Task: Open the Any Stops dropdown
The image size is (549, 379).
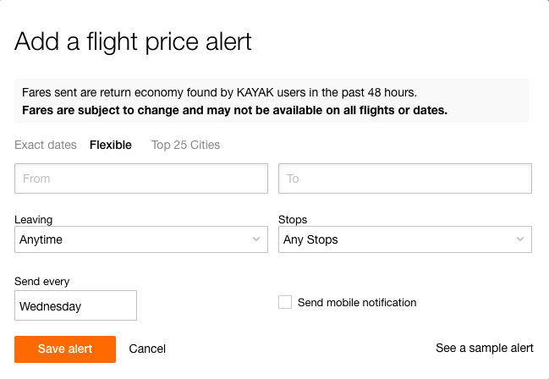Action: coord(405,239)
